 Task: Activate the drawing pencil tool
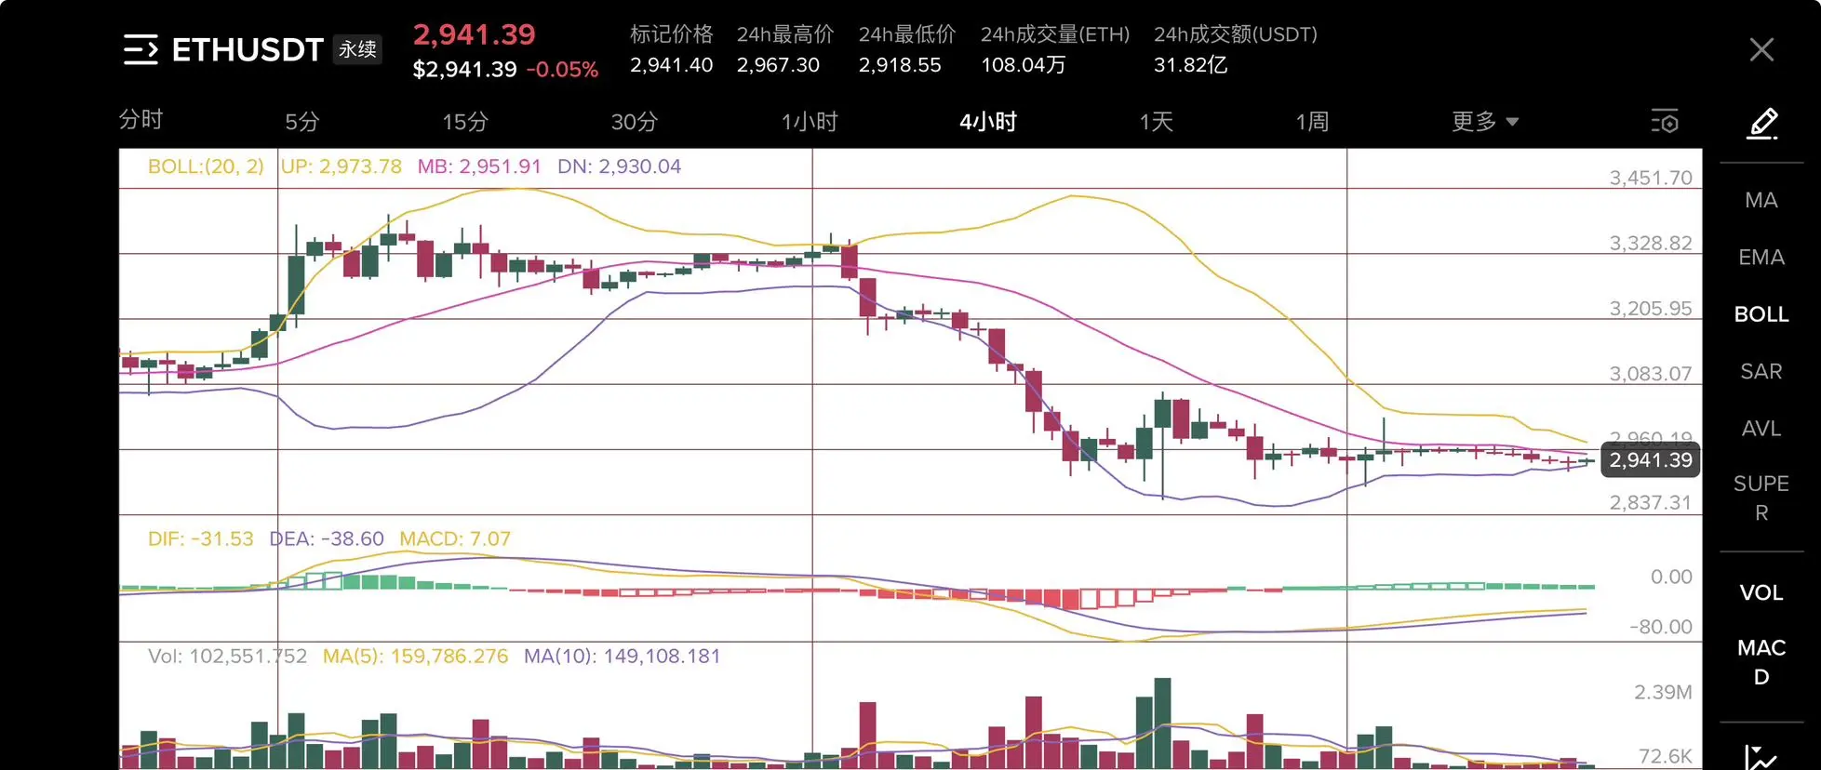[x=1761, y=124]
